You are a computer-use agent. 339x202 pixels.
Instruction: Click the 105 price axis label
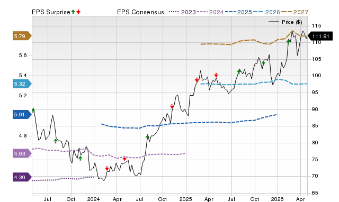click(316, 59)
